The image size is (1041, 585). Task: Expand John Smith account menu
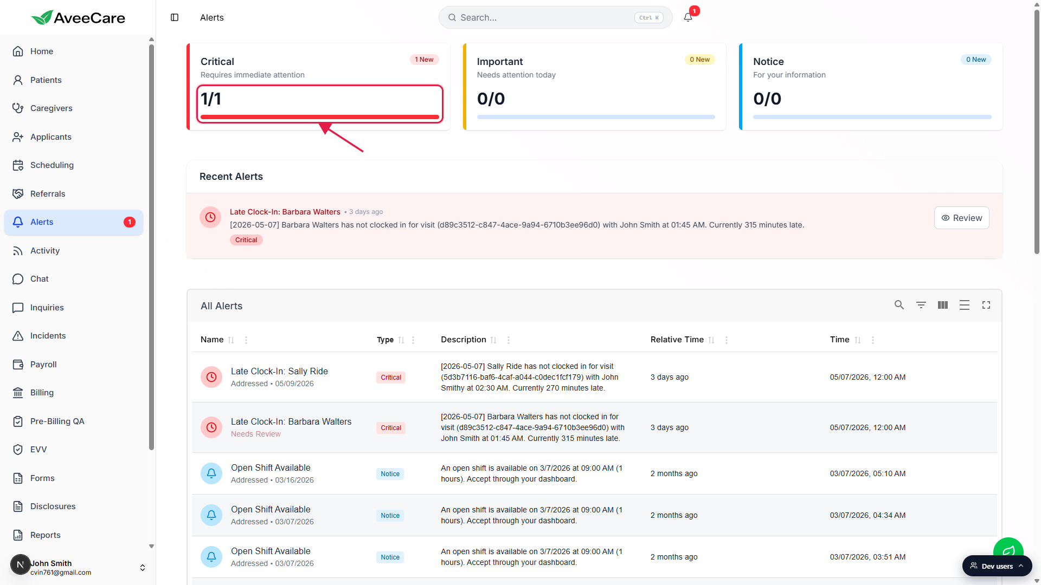(x=143, y=568)
